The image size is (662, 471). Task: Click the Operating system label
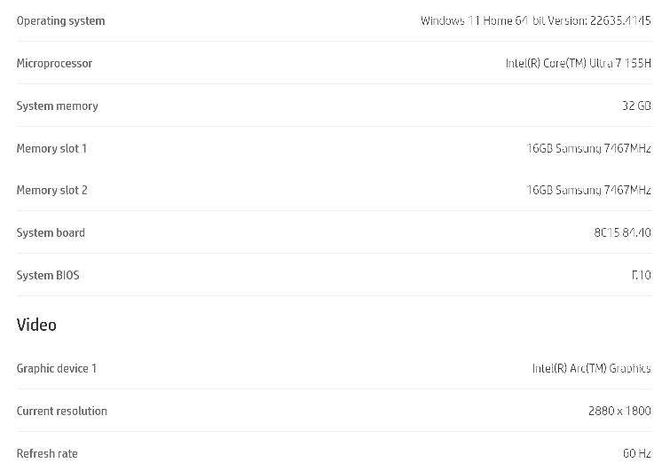coord(60,21)
